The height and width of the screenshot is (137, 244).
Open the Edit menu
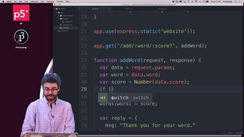click(20, 2)
